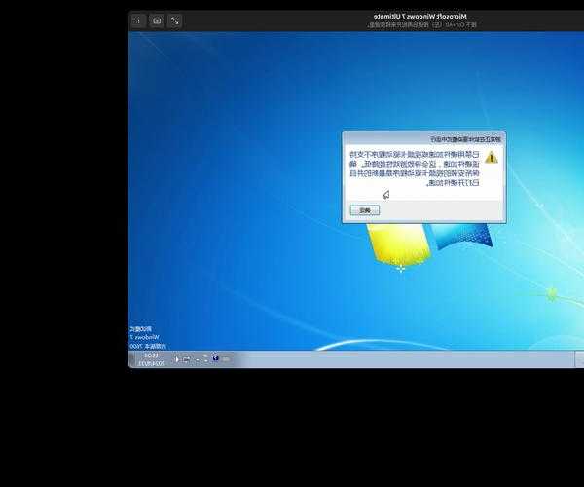Open the language bar input indicator on taskbar
Screen dimensions: 584x487
227,358
